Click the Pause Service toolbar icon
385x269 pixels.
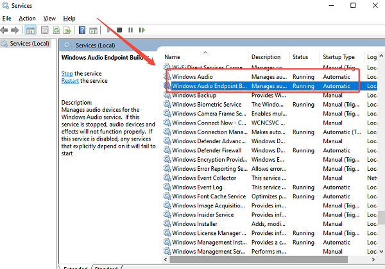pyautogui.click(x=130, y=30)
